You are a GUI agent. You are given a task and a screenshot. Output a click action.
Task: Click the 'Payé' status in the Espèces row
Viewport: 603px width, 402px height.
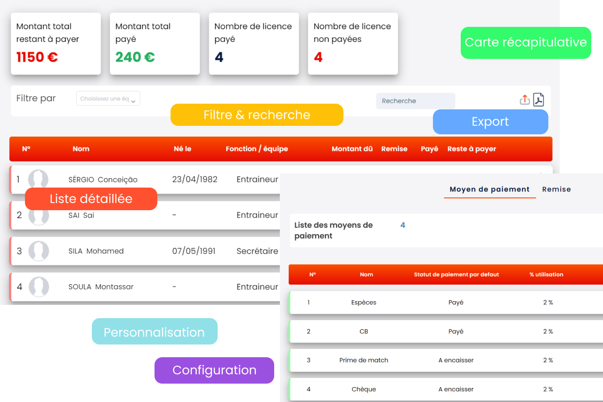[x=456, y=303]
